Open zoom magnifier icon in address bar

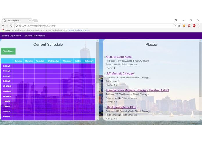[175, 26]
